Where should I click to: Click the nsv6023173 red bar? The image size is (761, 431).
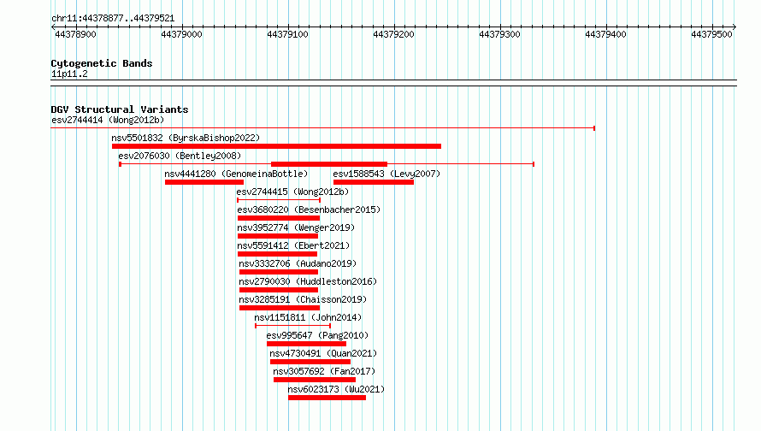327,398
